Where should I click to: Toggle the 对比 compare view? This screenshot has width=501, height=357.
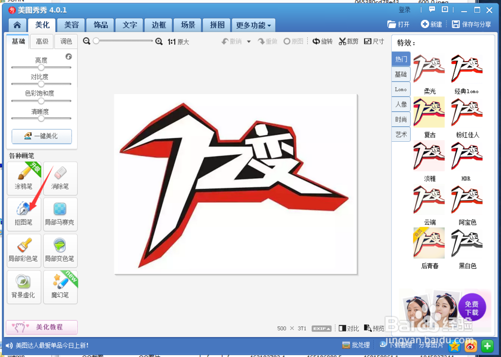(349, 328)
